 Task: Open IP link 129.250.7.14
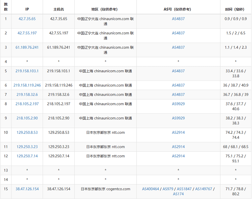click(x=27, y=156)
